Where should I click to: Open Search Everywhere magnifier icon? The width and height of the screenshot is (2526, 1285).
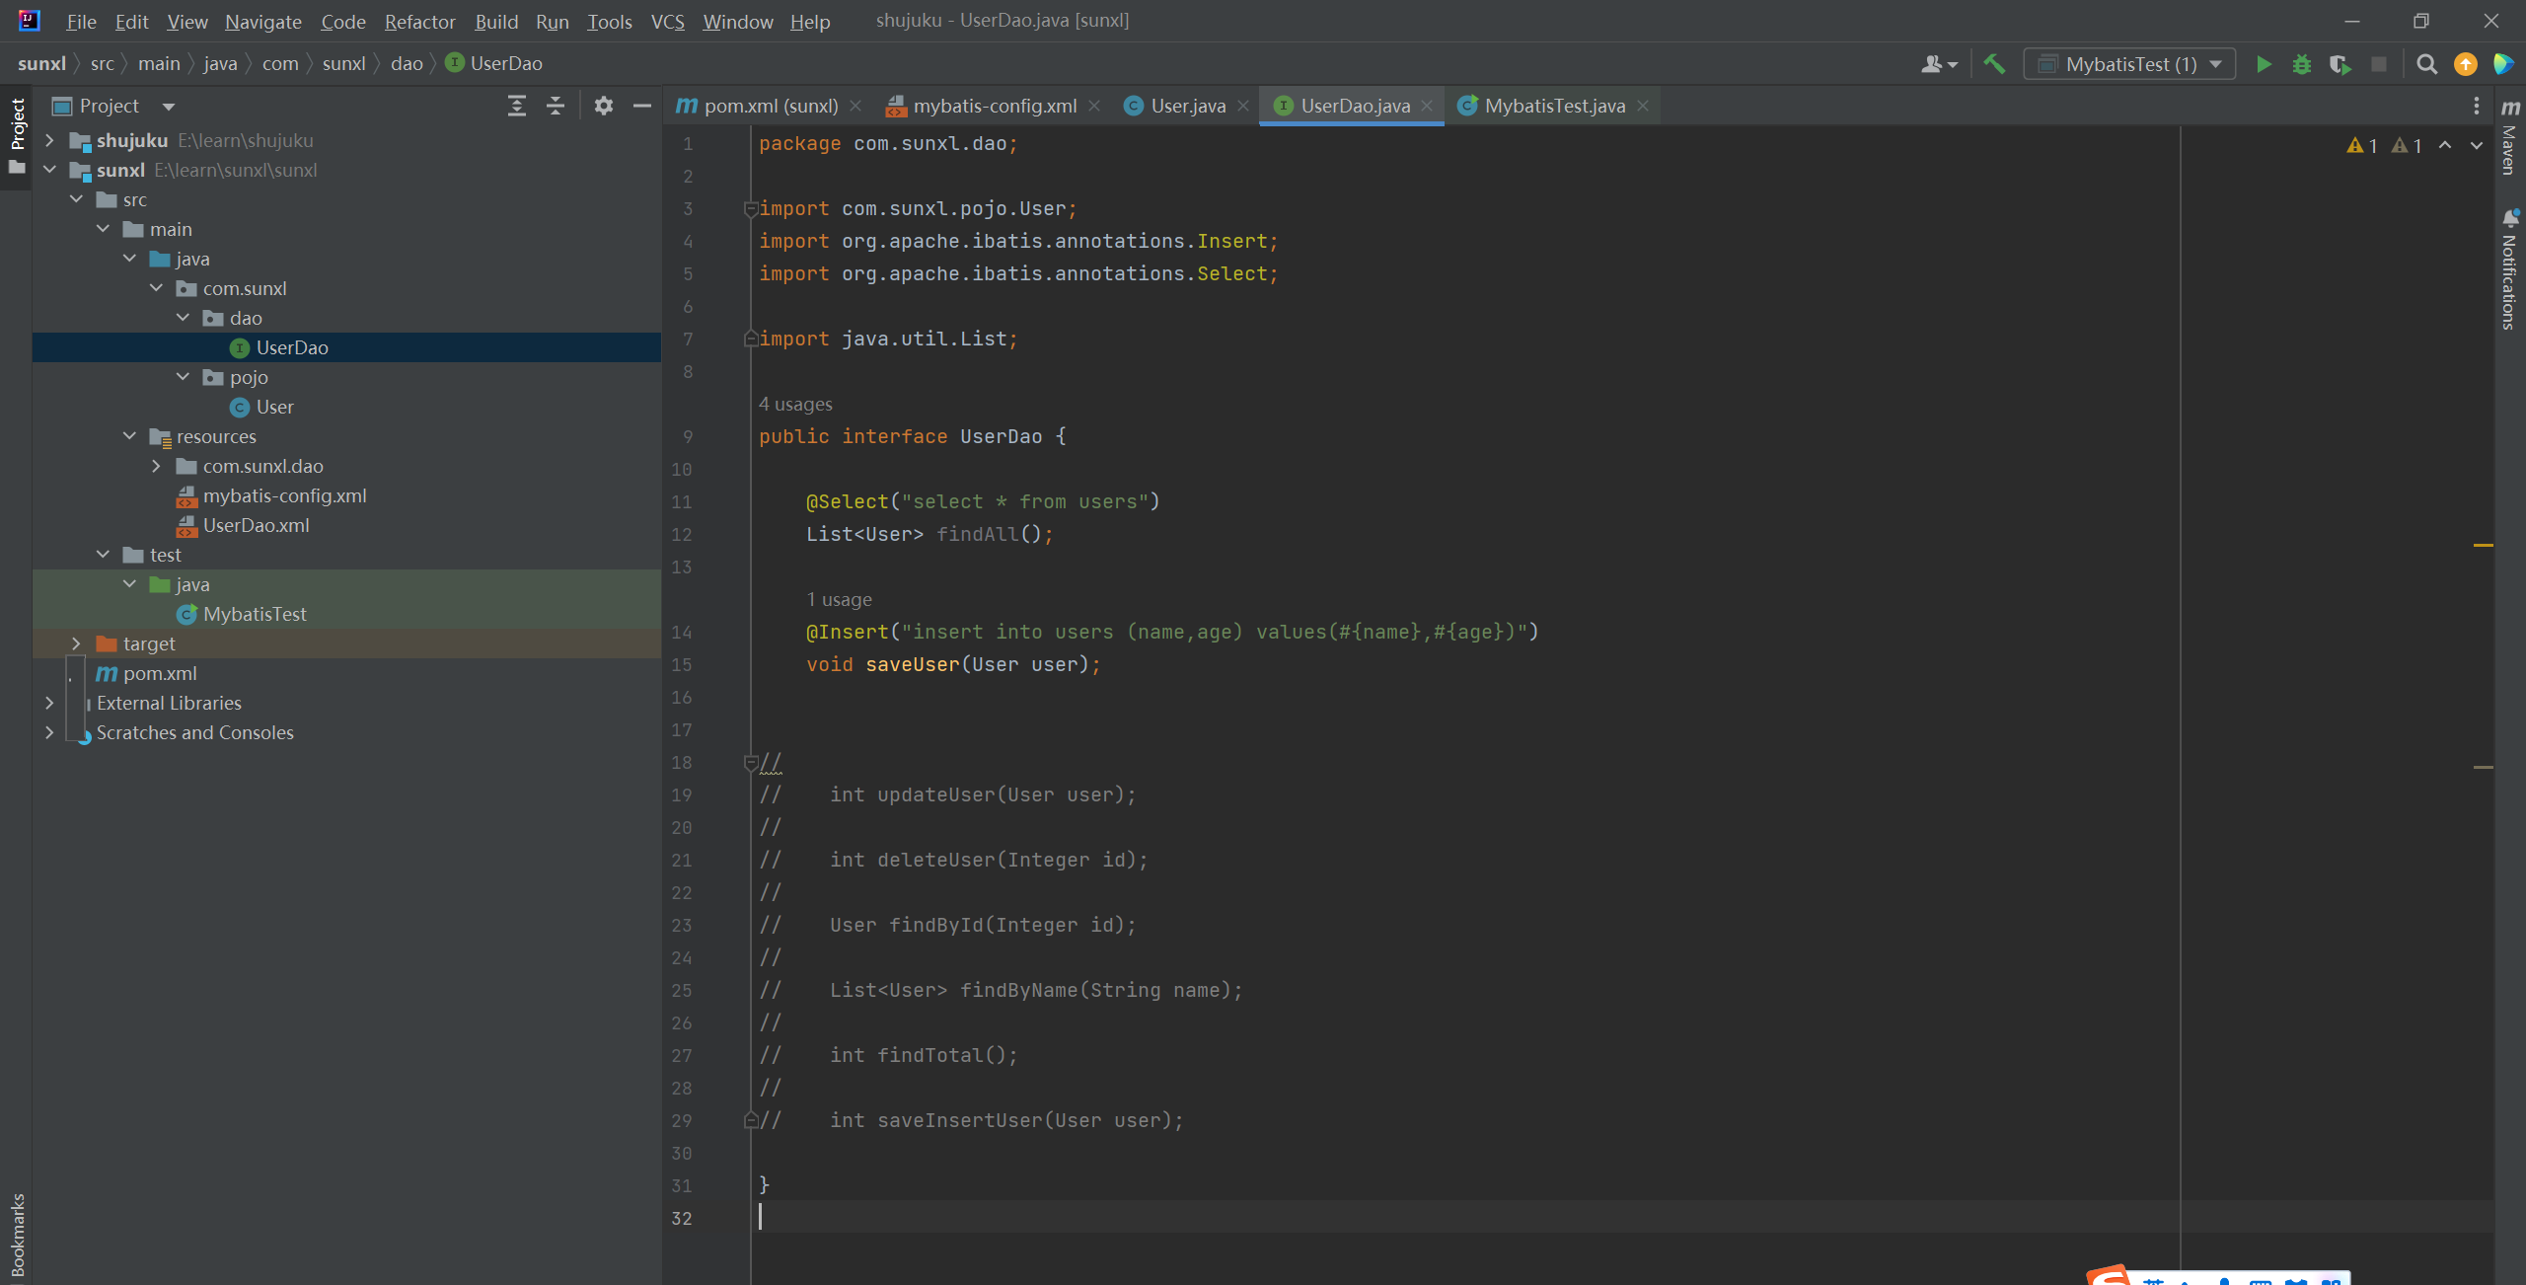(x=2426, y=64)
